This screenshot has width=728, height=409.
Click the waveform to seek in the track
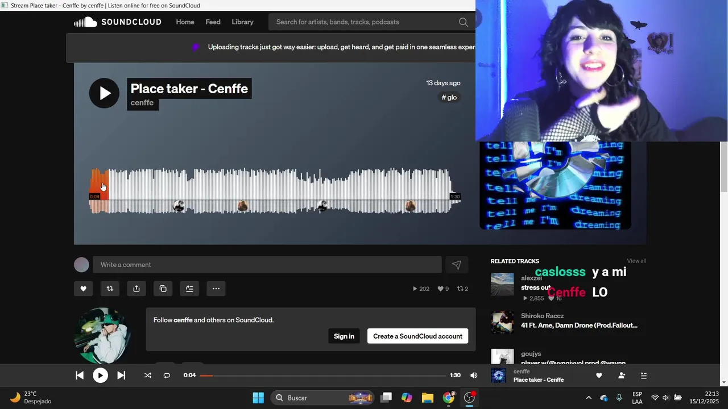click(275, 191)
